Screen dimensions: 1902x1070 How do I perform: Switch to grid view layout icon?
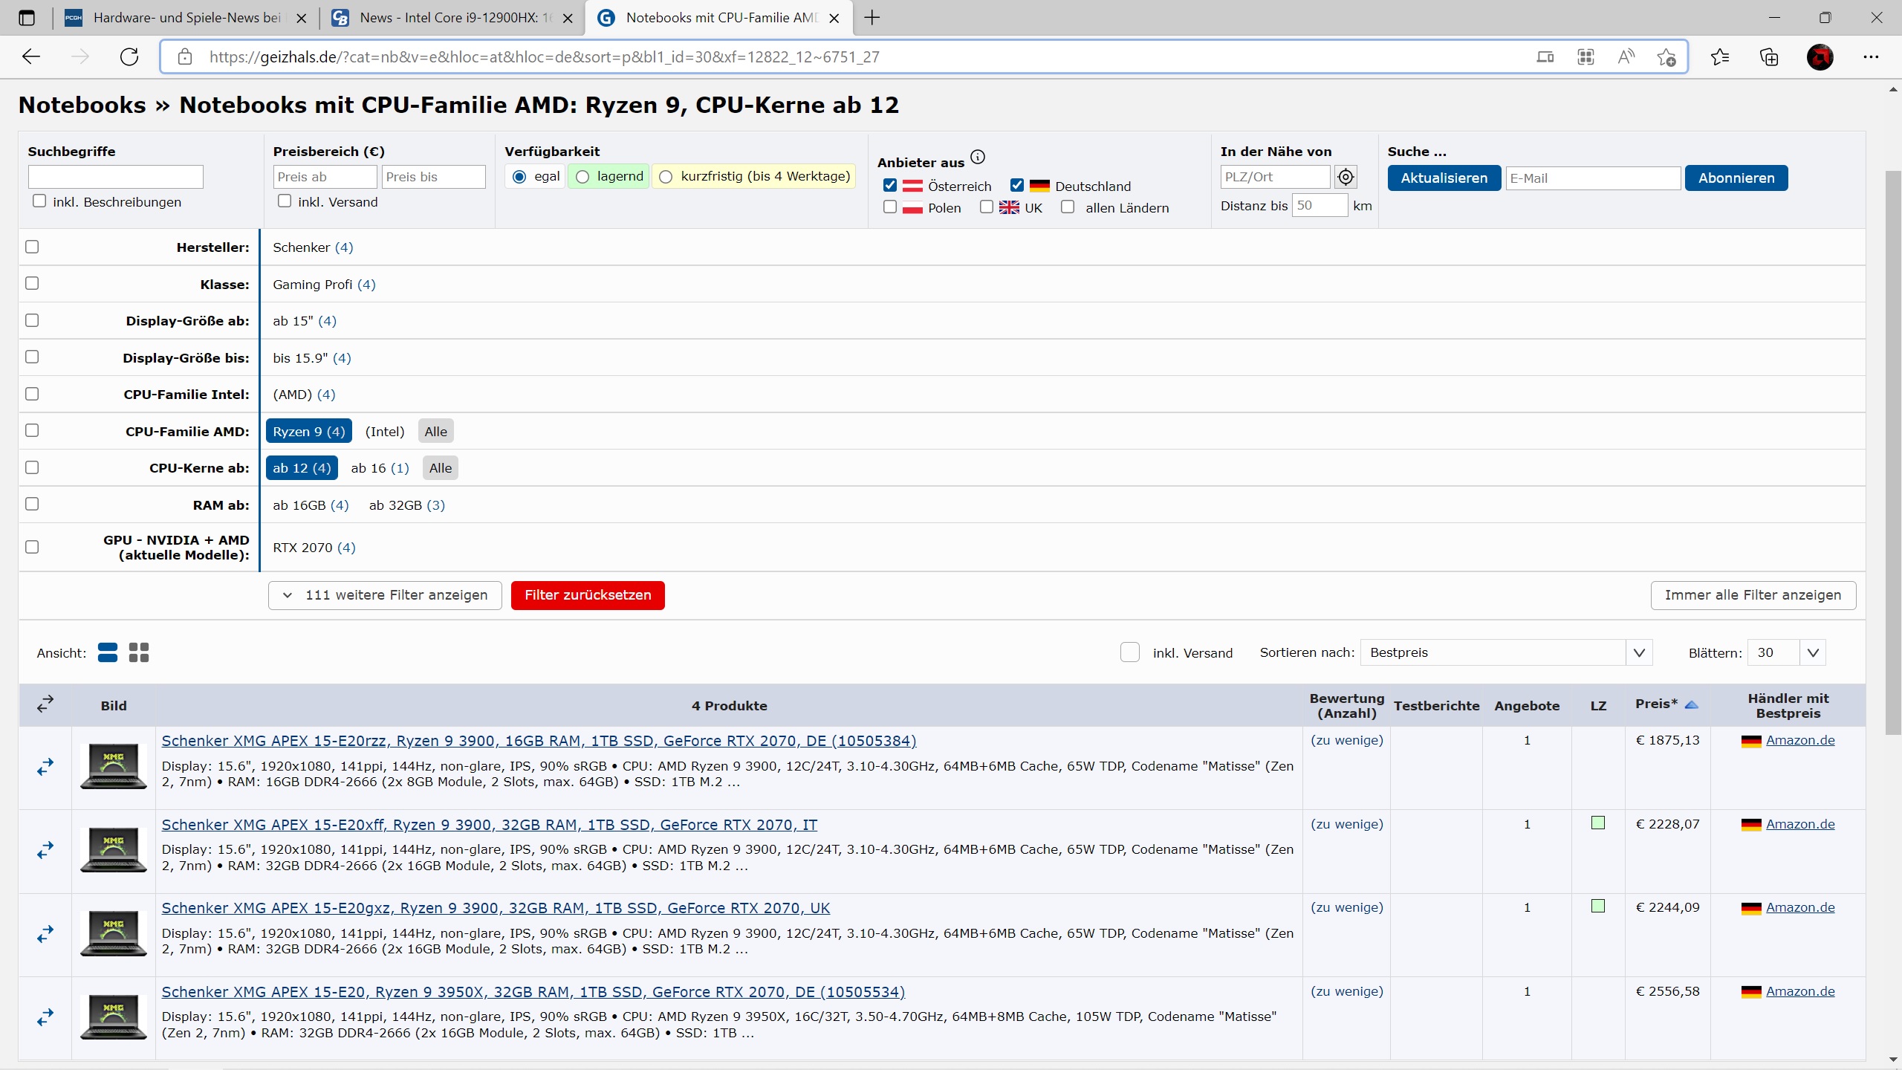[139, 652]
